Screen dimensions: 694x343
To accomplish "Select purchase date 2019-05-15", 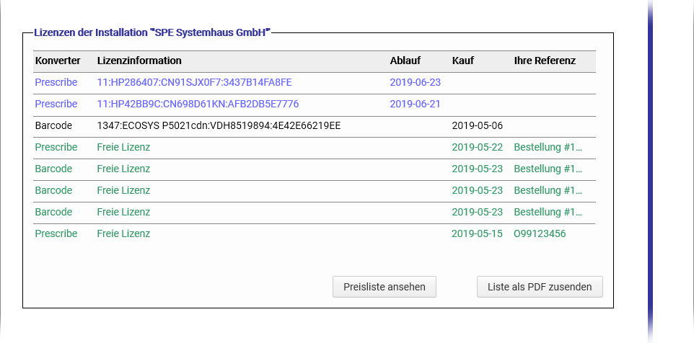I will (x=477, y=233).
